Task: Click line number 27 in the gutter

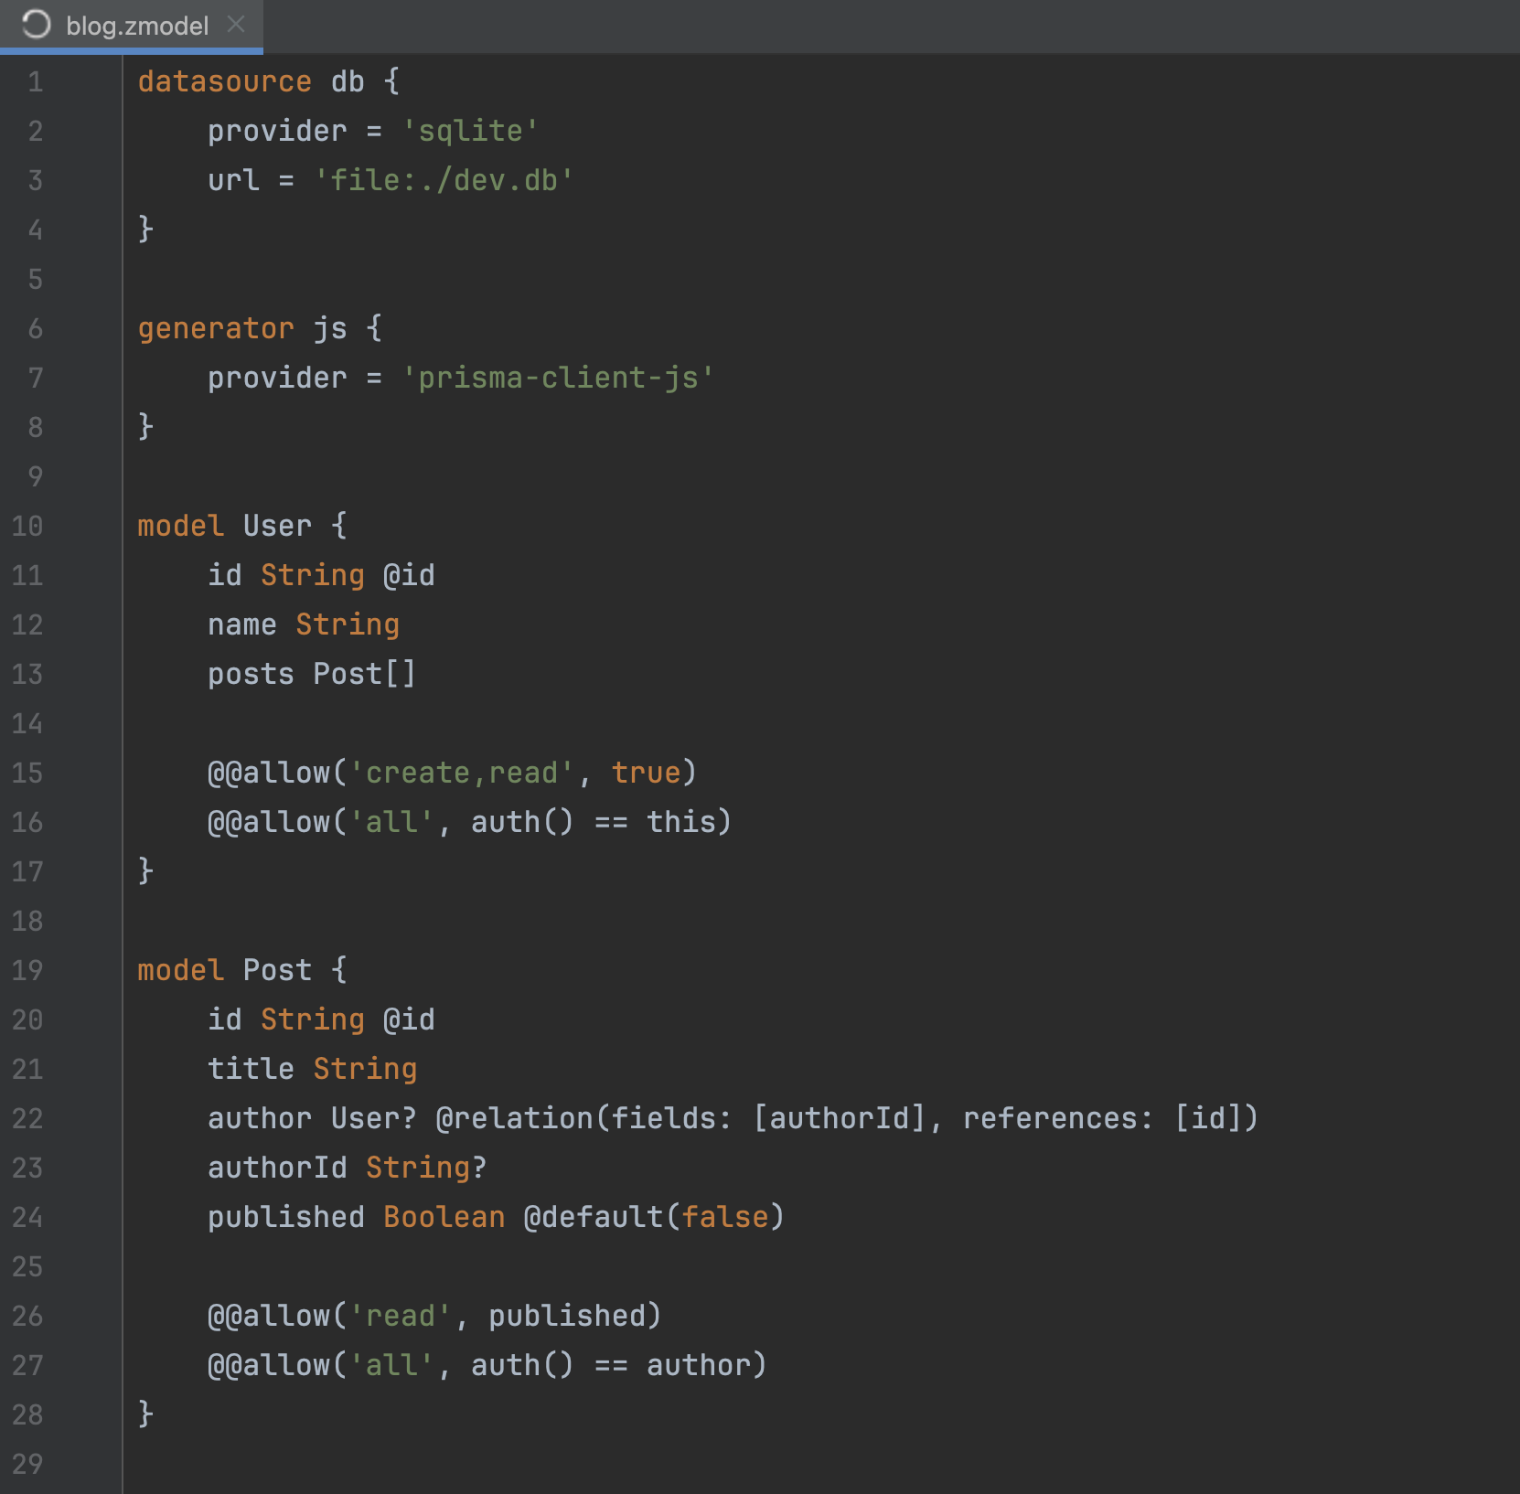Action: point(27,1364)
